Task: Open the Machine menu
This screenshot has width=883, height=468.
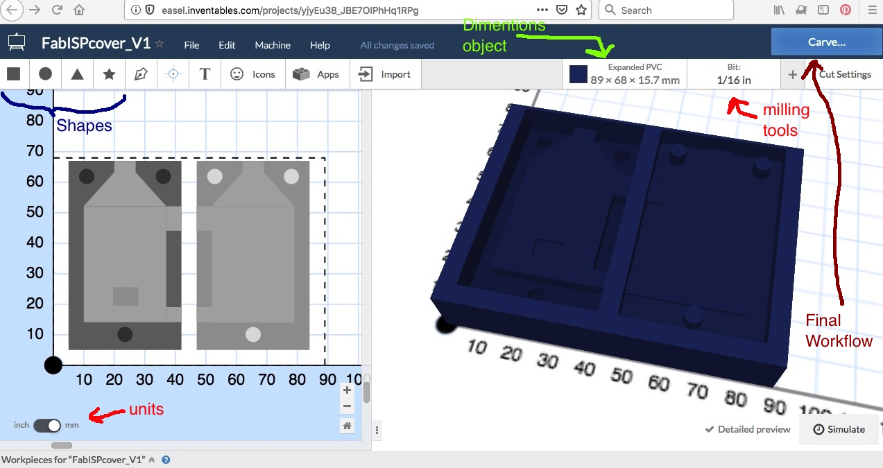Action: pyautogui.click(x=273, y=45)
